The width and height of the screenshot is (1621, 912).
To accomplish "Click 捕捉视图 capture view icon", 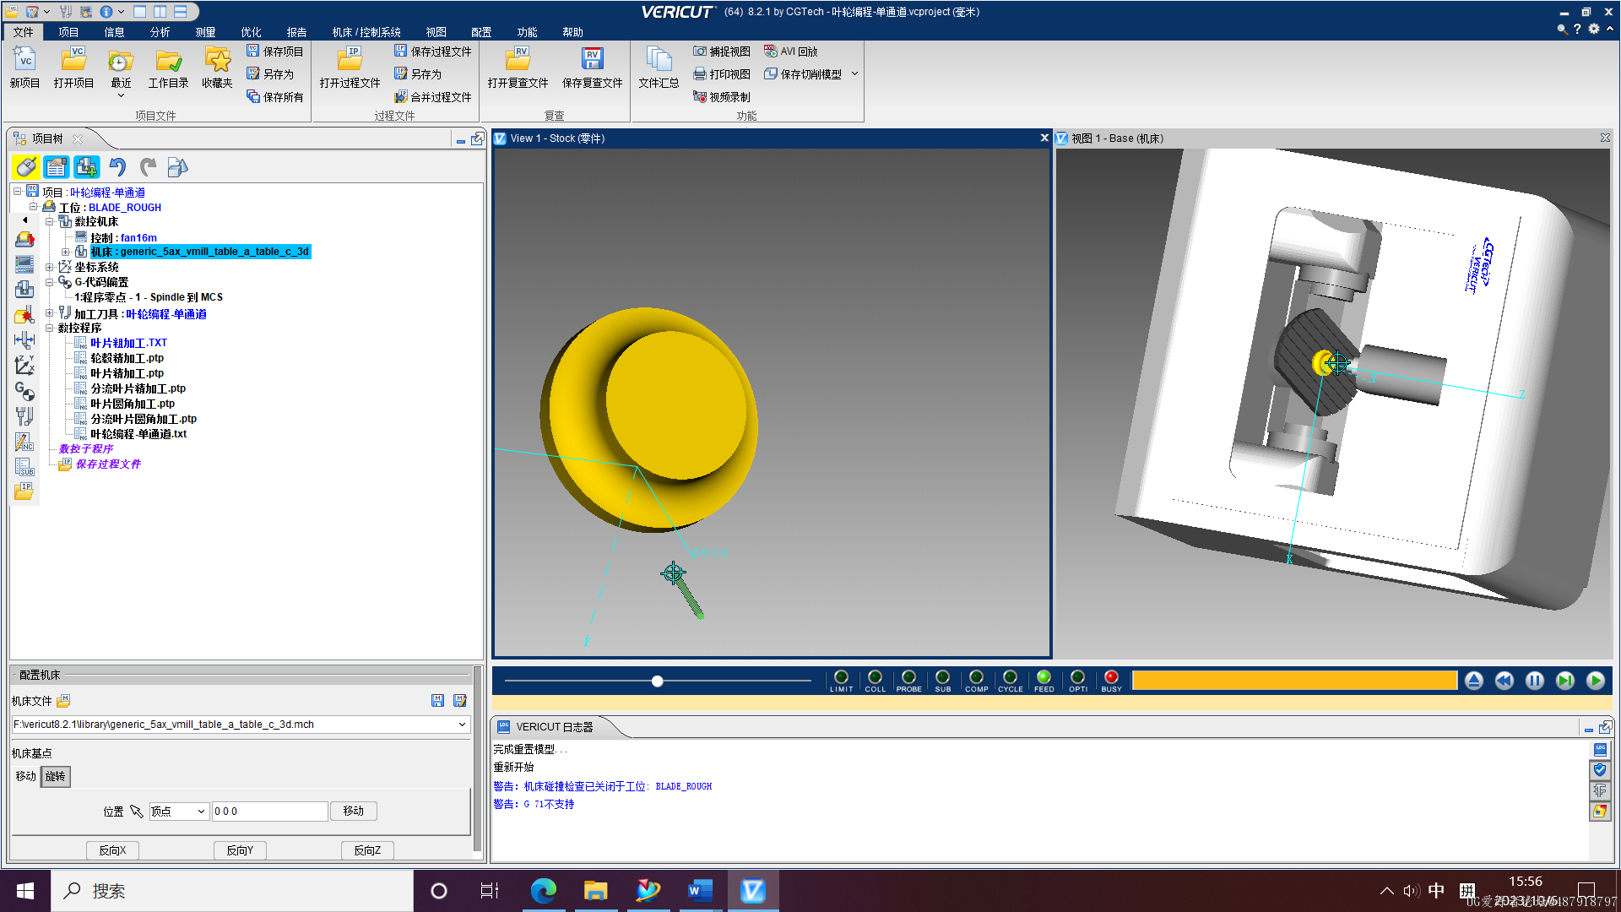I will click(x=699, y=51).
